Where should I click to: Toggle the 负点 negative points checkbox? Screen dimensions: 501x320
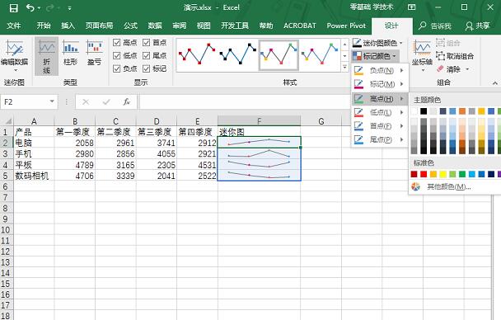[x=117, y=68]
